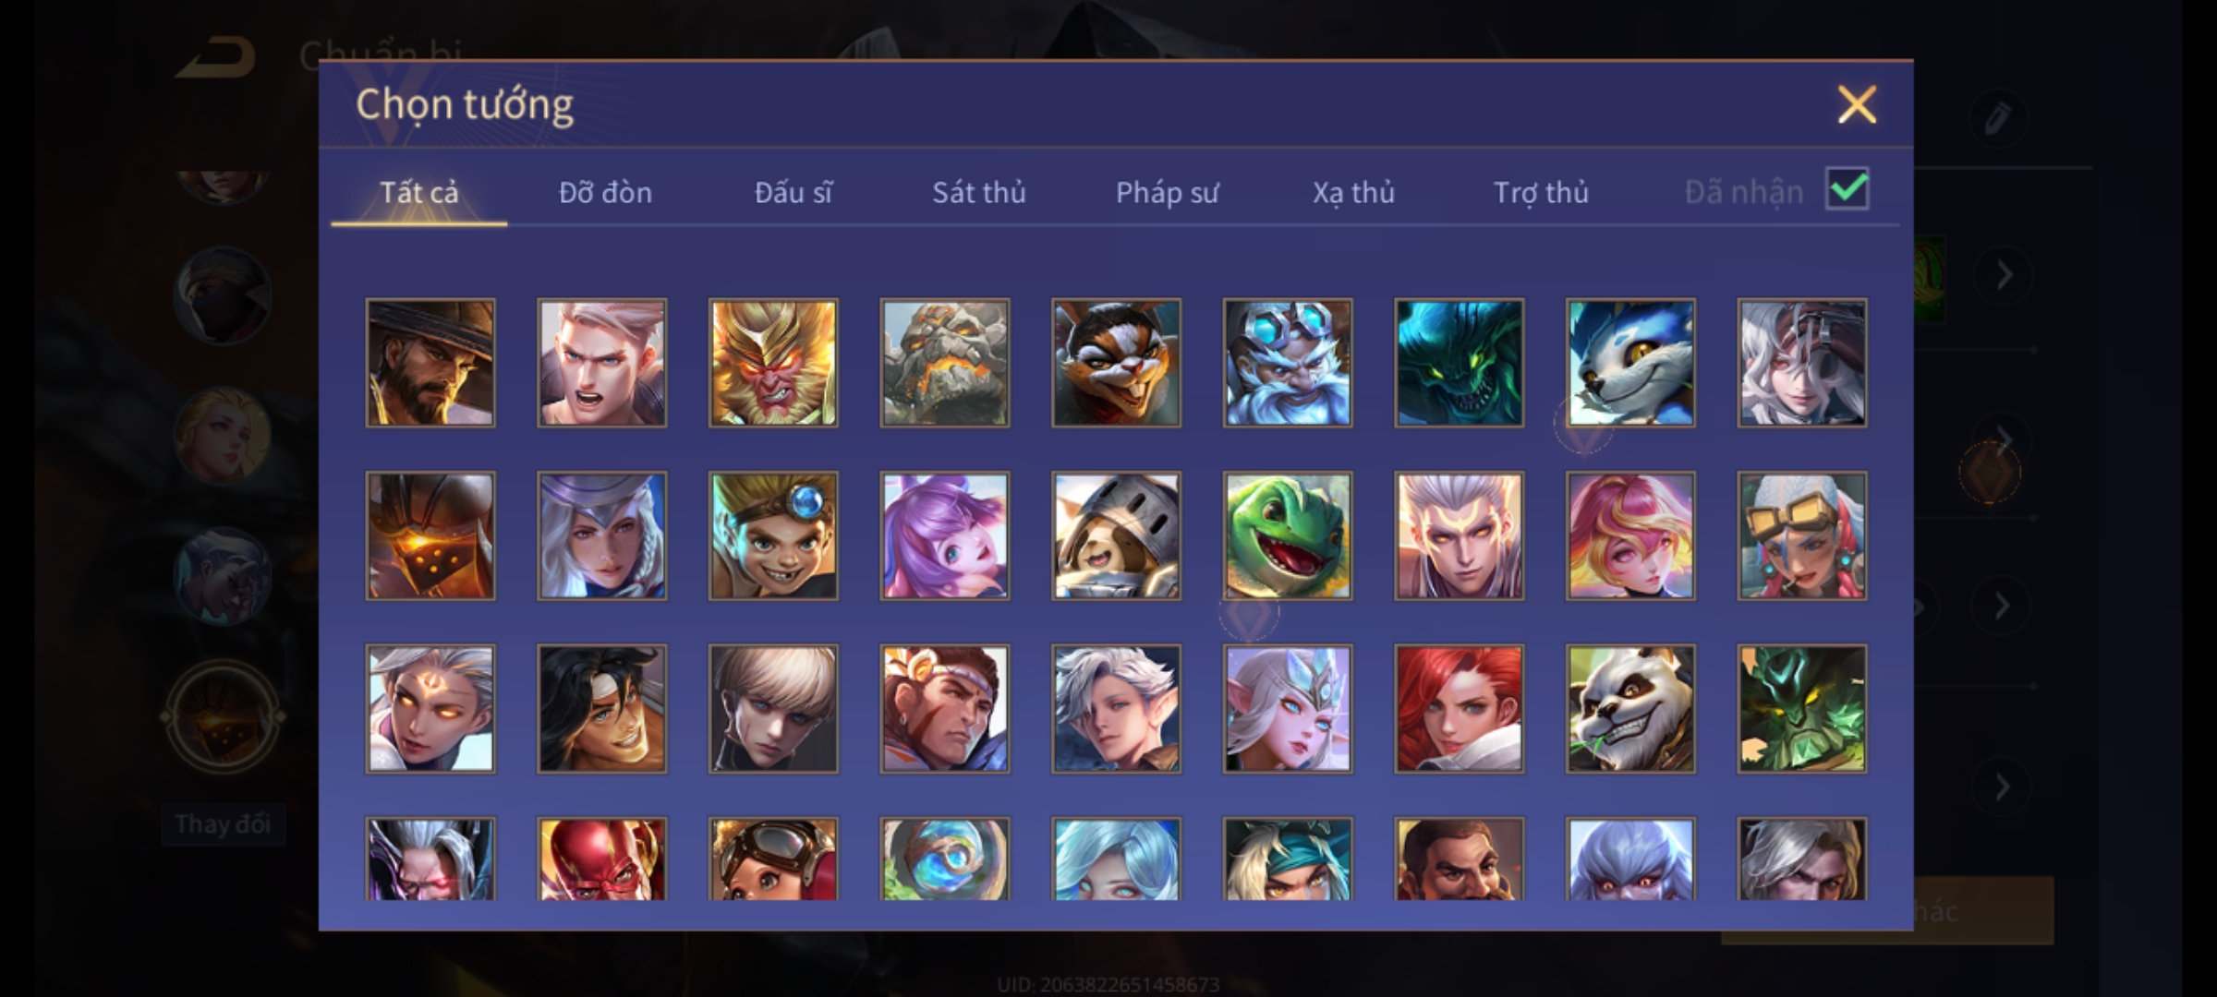Switch to the Đỡ đòn tab

point(606,192)
